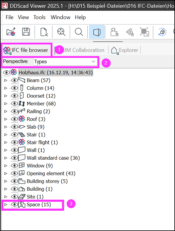Viewport: 175px width, 231px height.
Task: Expand the Doorset (12) node
Action: pyautogui.click(x=6, y=96)
